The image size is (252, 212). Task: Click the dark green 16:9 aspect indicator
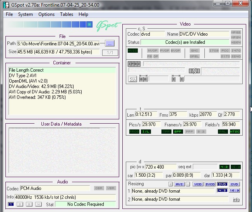236,167
